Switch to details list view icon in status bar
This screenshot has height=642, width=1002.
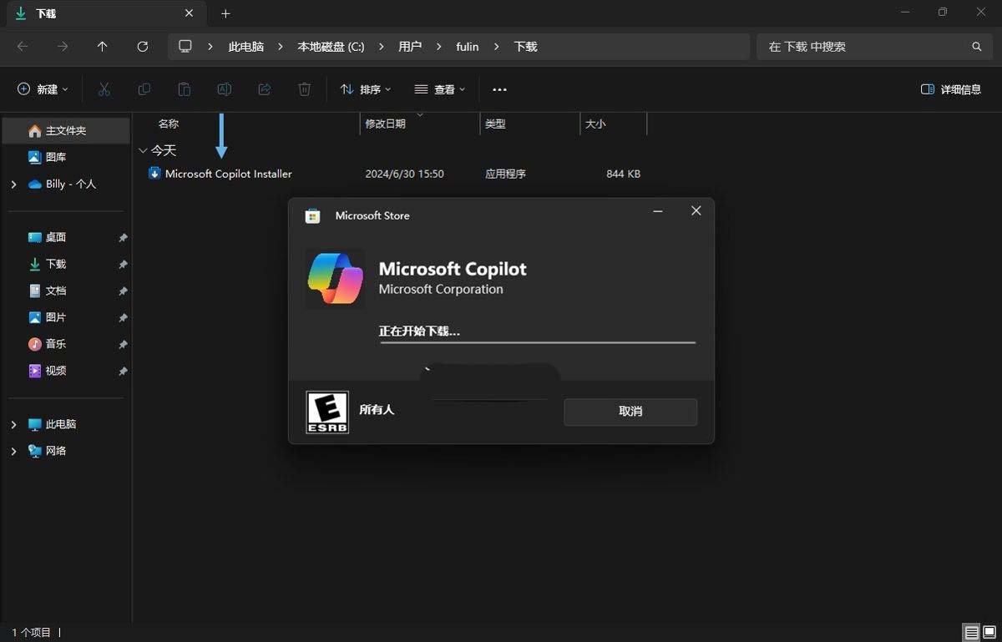[x=970, y=632]
